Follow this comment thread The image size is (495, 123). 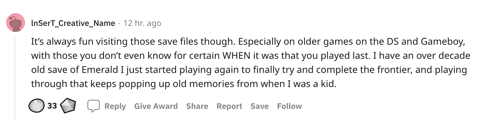pos(289,106)
